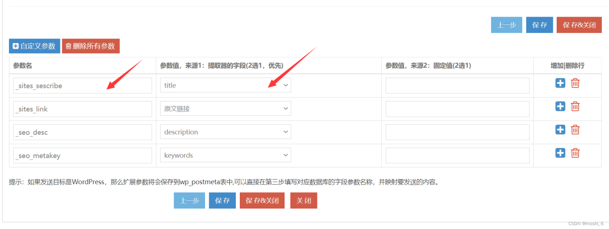Add a row after _sites_link

pyautogui.click(x=560, y=106)
